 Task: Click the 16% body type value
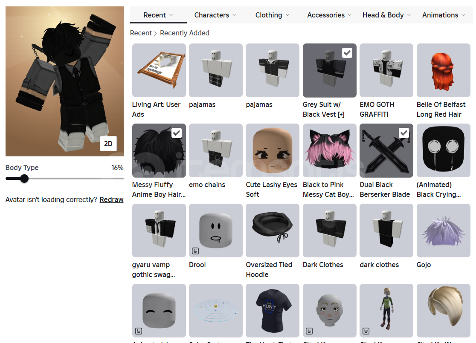pyautogui.click(x=117, y=167)
